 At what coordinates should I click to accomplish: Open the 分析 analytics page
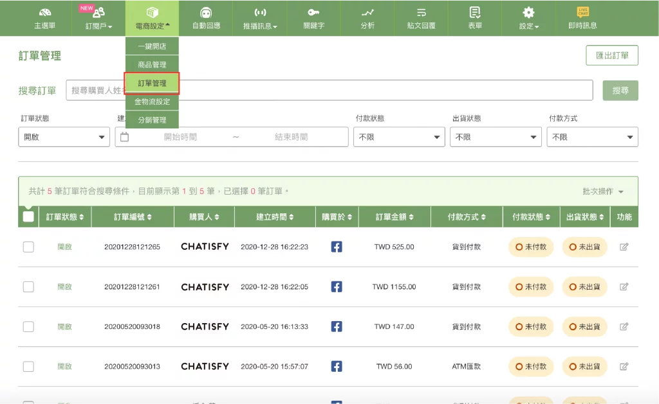(x=367, y=18)
